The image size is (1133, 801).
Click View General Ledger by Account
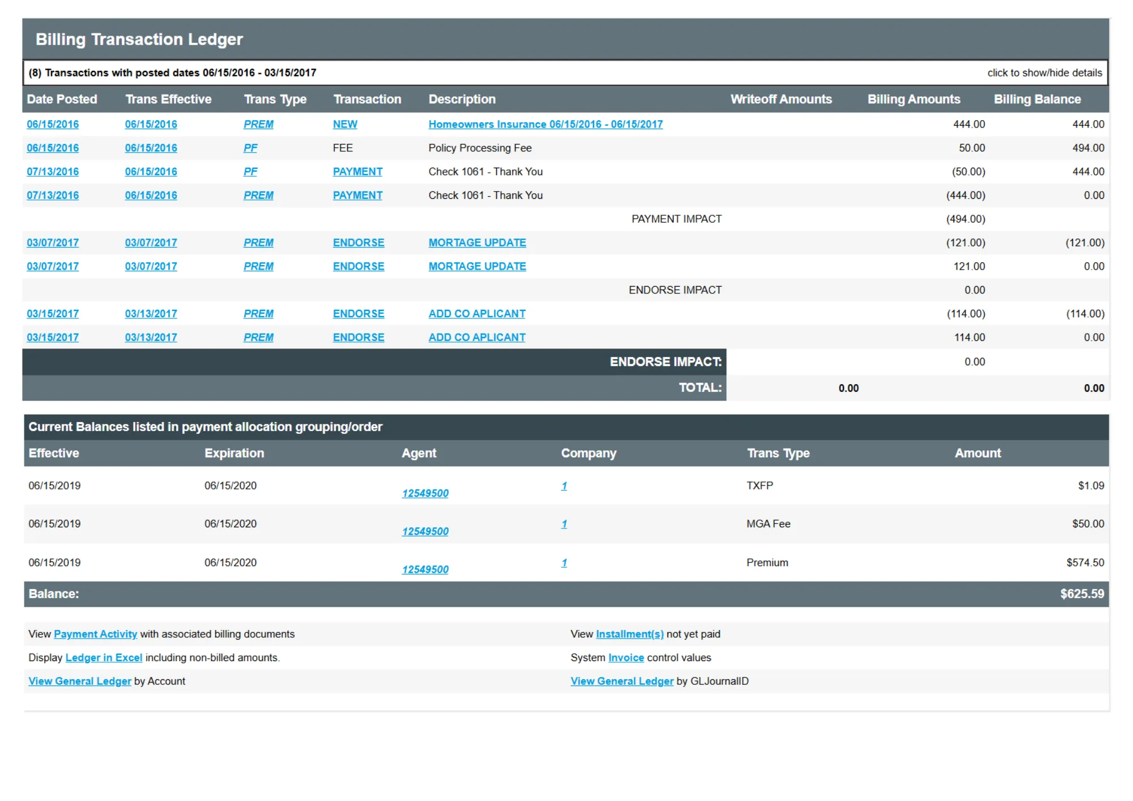tap(79, 681)
